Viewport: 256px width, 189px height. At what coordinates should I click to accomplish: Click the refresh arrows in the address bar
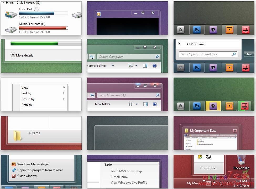pos(92,57)
